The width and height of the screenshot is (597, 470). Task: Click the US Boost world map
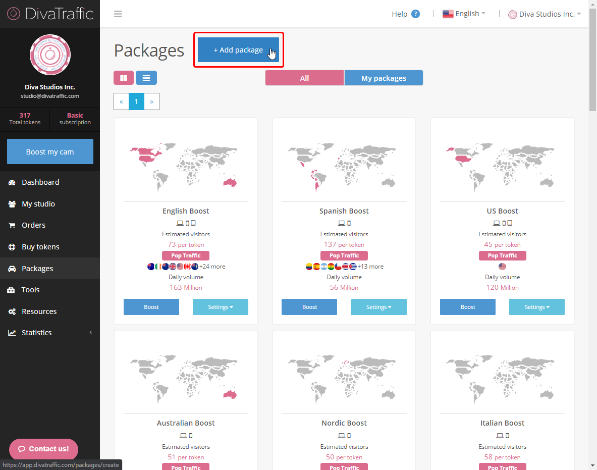pyautogui.click(x=500, y=167)
